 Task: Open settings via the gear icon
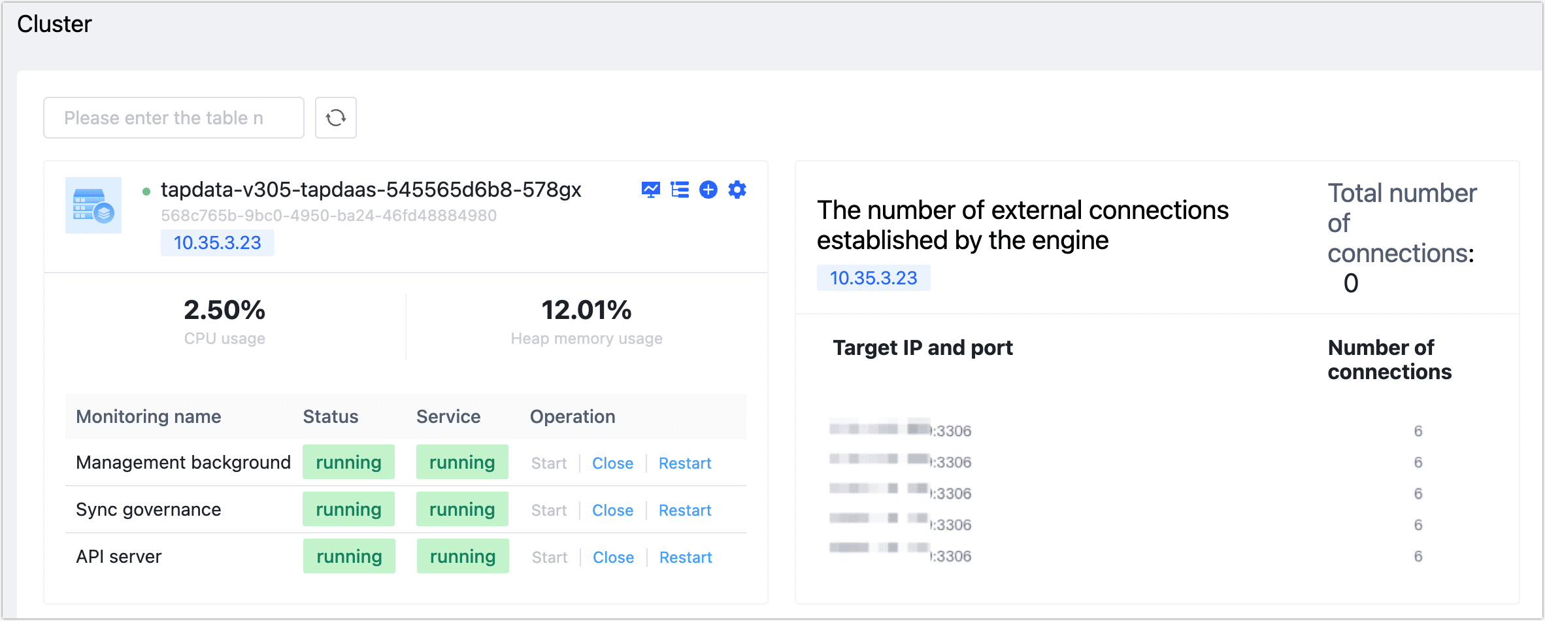tap(737, 190)
